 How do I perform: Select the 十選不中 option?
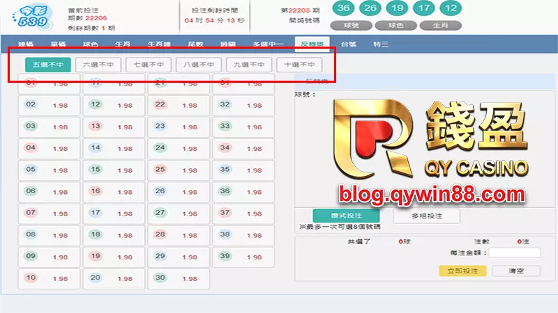tap(299, 65)
